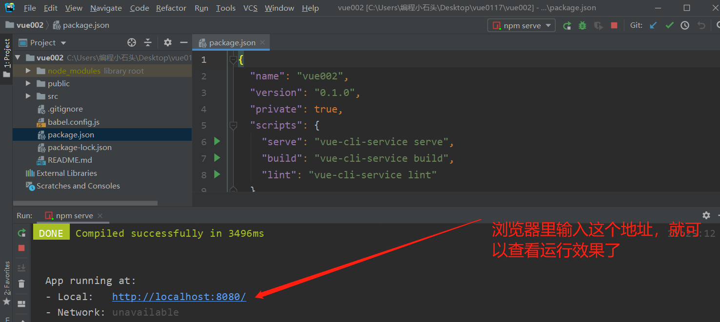This screenshot has height=322, width=720.
Task: Close the npm serve run tab
Action: click(x=100, y=215)
